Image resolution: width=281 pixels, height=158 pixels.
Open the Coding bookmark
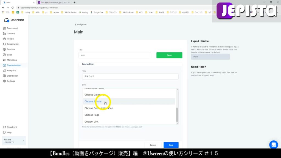coord(83,12)
